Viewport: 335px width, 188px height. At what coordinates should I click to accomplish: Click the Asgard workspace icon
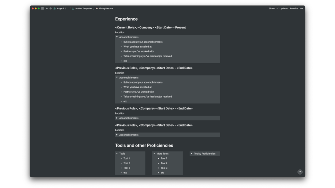coord(55,9)
